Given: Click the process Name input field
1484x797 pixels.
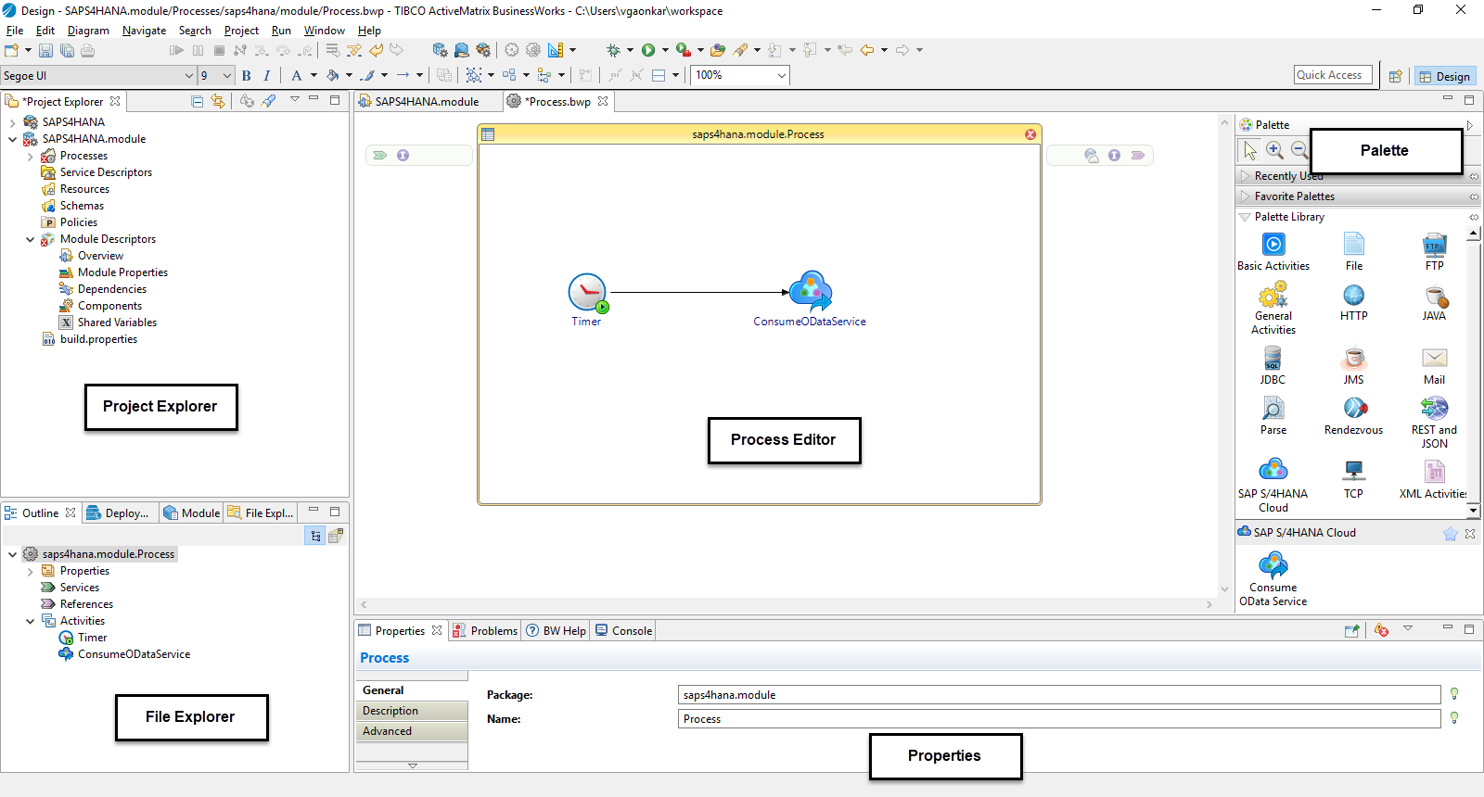Looking at the screenshot, I should [x=1058, y=719].
